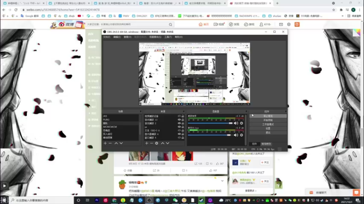Image resolution: width=364 pixels, height=204 pixels.
Task: Click the Weibo search magnifier icon
Action: coord(171,24)
